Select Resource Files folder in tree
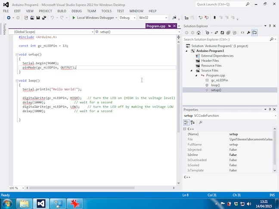This screenshot has width=279, height=209. pyautogui.click(x=211, y=65)
